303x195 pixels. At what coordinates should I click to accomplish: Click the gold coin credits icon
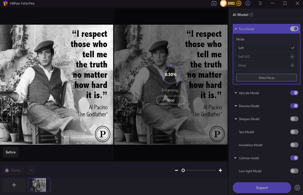pyautogui.click(x=223, y=3)
